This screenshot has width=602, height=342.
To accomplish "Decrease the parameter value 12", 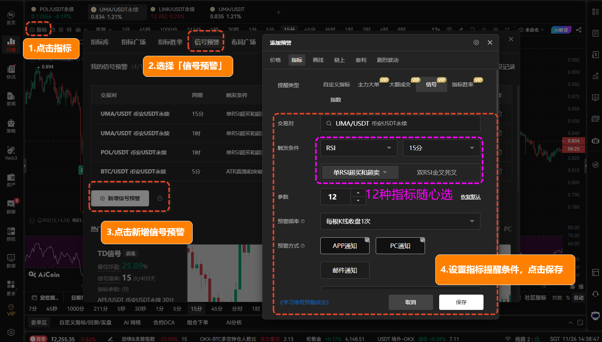I will pos(358,201).
